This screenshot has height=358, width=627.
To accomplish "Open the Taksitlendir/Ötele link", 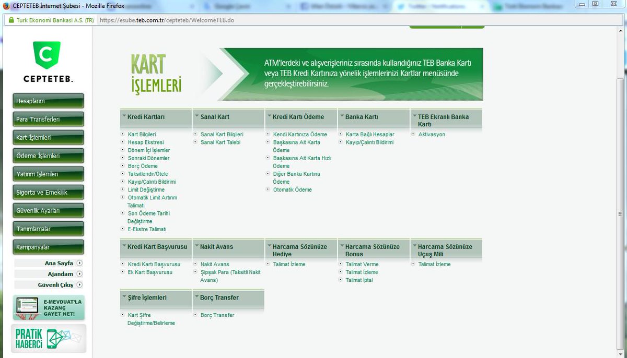I will 148,174.
